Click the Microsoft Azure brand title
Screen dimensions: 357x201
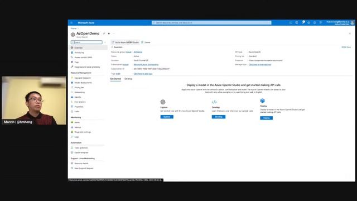pyautogui.click(x=86, y=23)
